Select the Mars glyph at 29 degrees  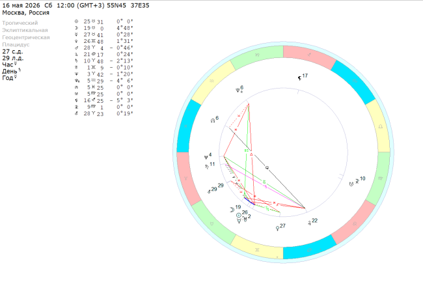(209, 191)
